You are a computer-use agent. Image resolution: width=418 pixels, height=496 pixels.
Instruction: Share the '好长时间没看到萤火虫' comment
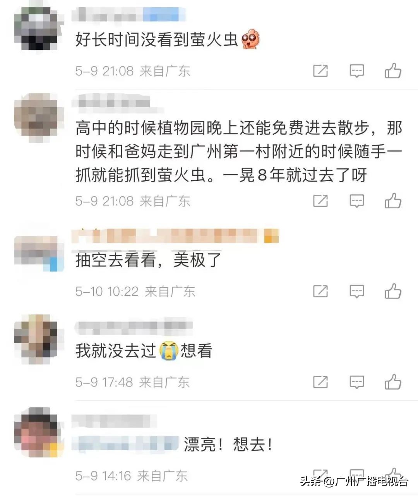pyautogui.click(x=320, y=71)
